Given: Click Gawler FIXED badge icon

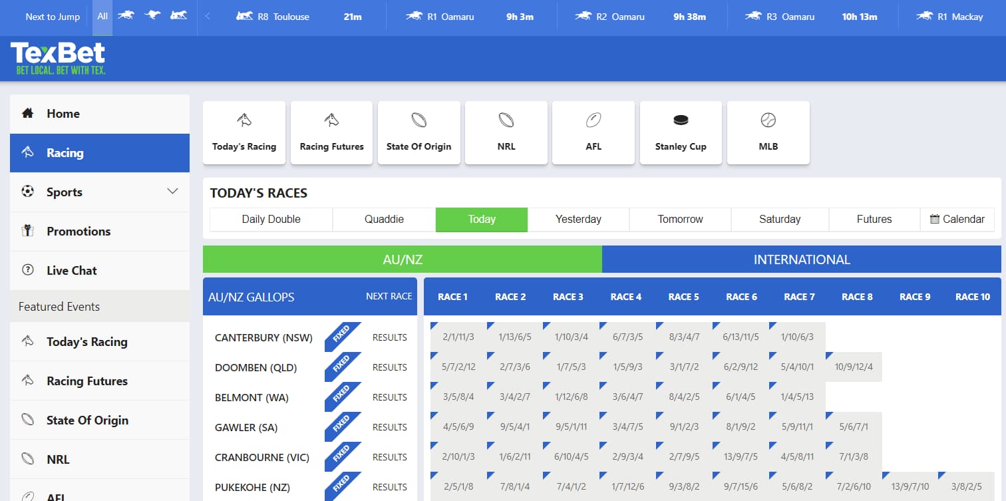Looking at the screenshot, I should (342, 426).
